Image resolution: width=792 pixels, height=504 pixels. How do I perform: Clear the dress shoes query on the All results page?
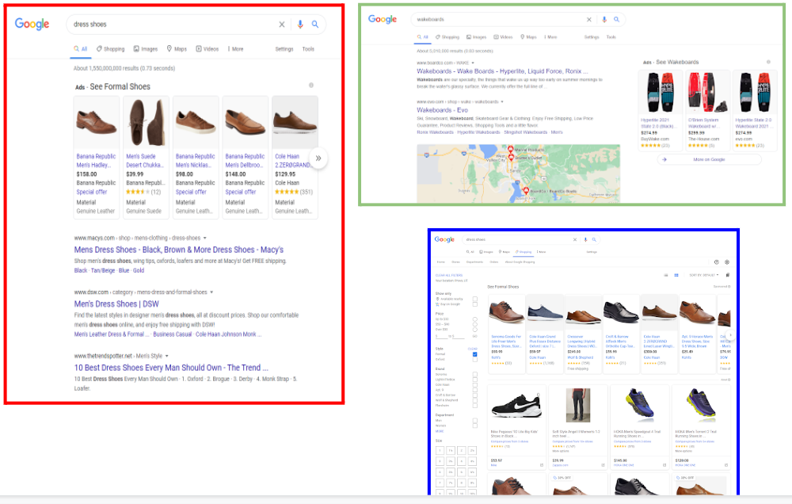[x=282, y=25]
